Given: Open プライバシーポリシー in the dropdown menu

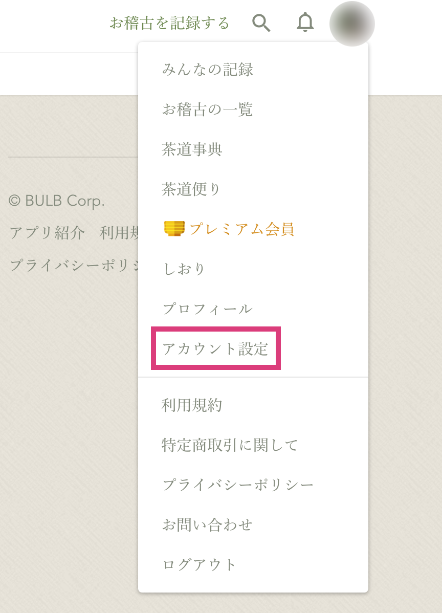Looking at the screenshot, I should pos(238,485).
